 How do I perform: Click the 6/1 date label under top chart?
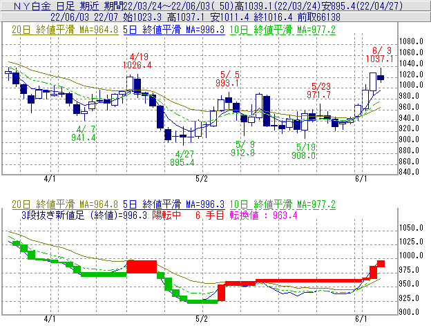click(361, 179)
